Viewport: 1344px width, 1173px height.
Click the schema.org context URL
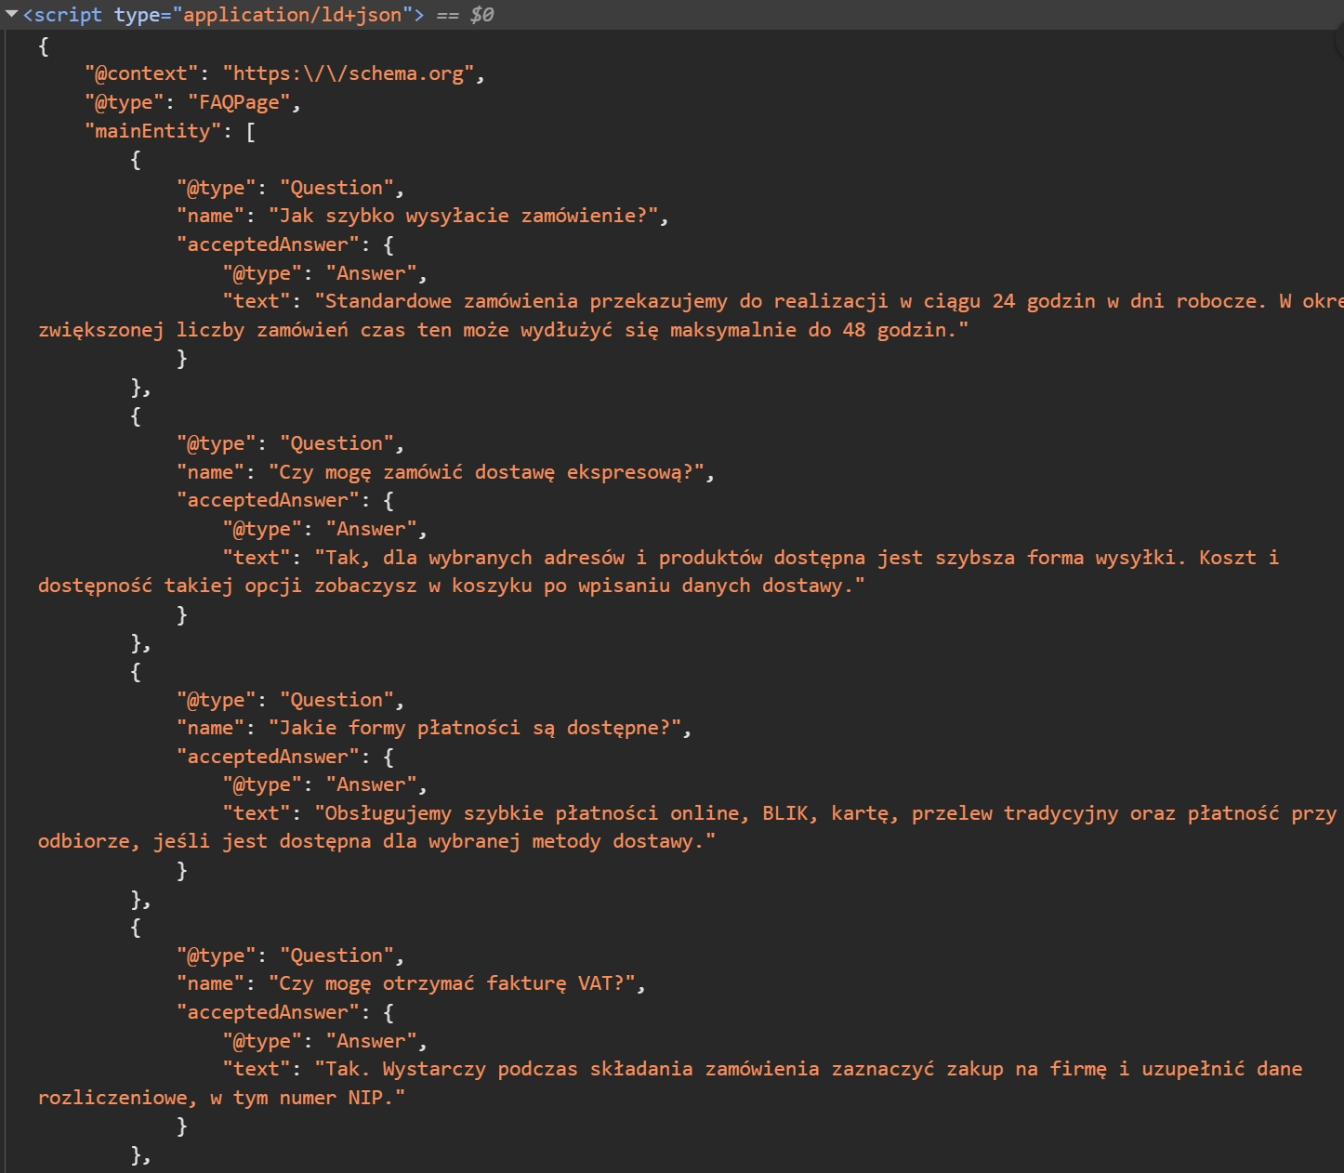(x=352, y=73)
